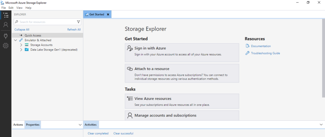325x137 pixels.
Task: Switch to the Properties tab
Action: click(x=33, y=125)
